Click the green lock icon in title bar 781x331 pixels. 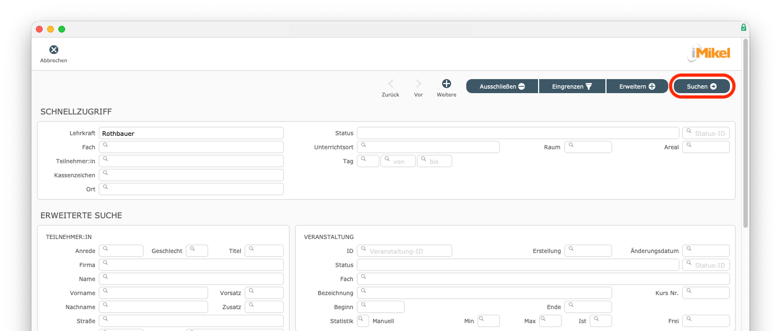[x=743, y=27]
